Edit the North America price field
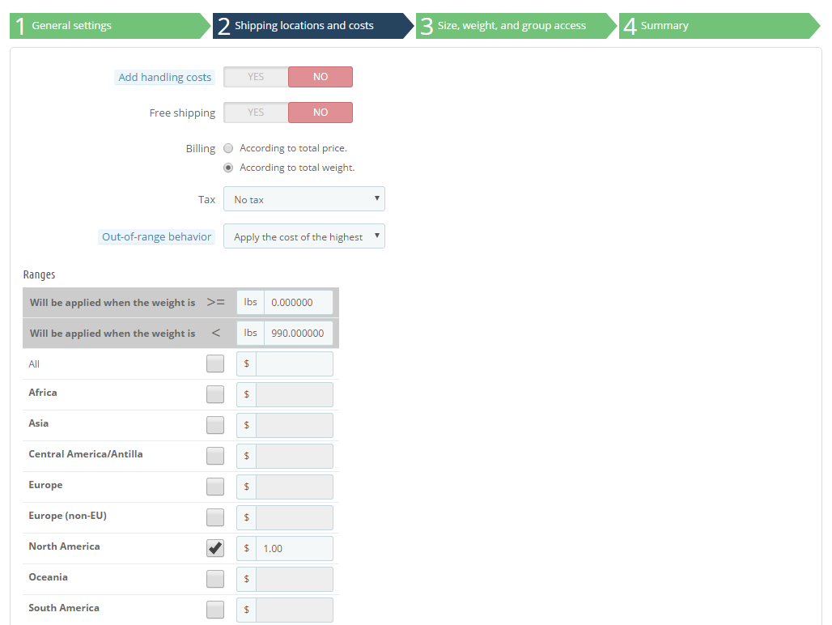 tap(295, 549)
